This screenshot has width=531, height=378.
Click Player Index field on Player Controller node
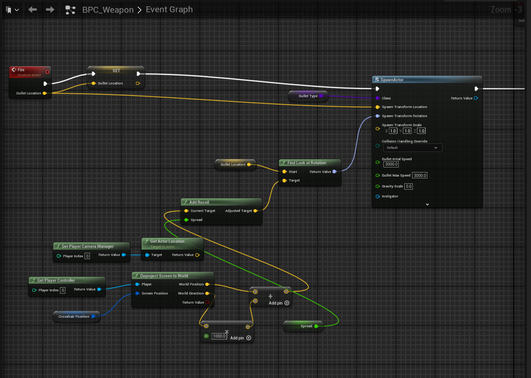tap(63, 290)
